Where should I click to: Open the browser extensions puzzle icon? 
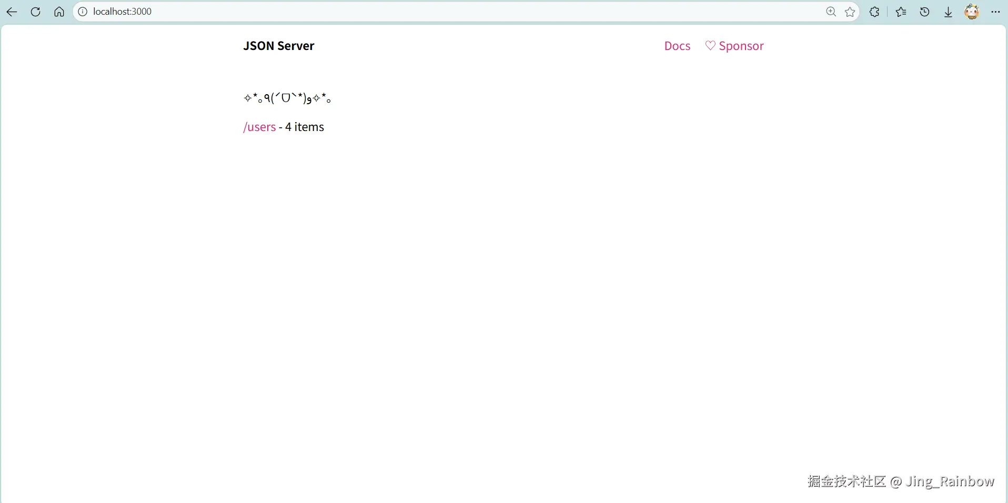click(x=874, y=12)
